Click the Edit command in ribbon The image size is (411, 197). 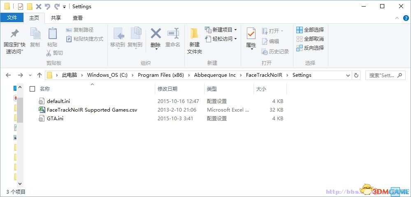271,41
